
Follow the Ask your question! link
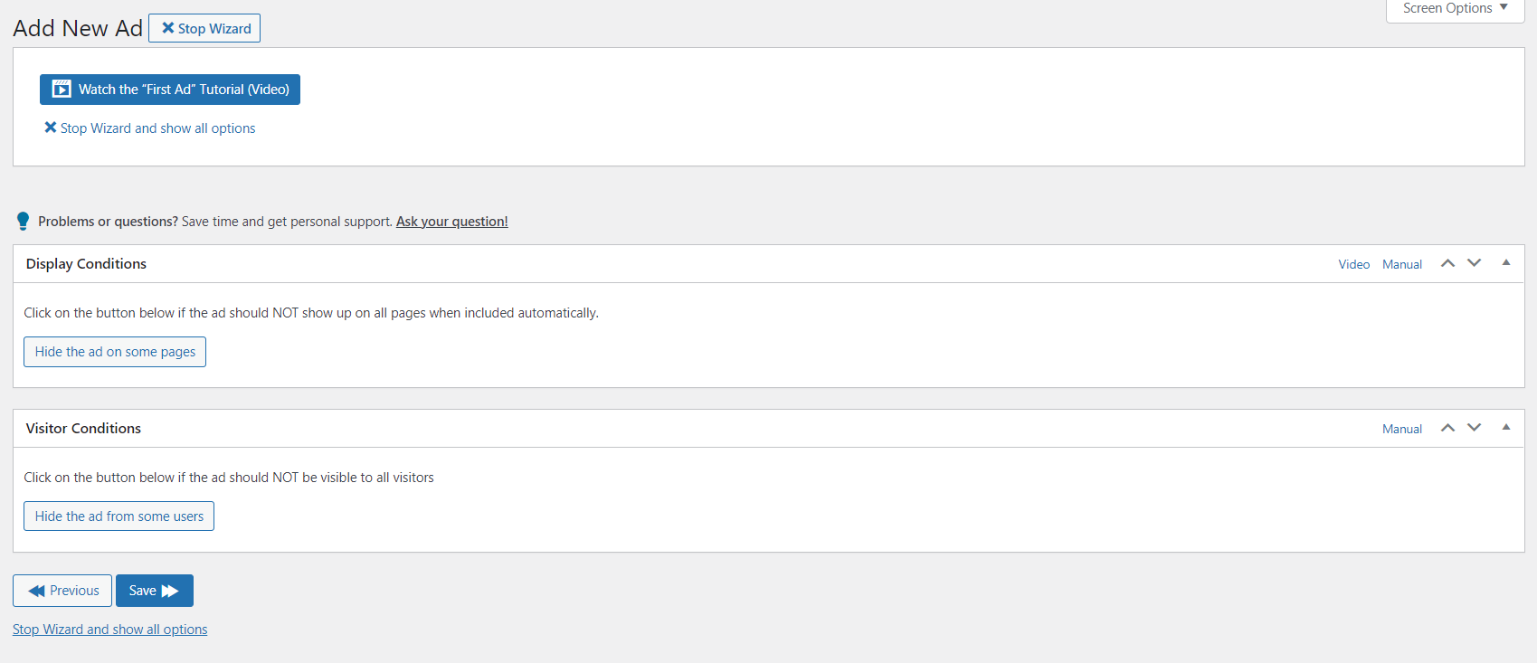coord(452,222)
